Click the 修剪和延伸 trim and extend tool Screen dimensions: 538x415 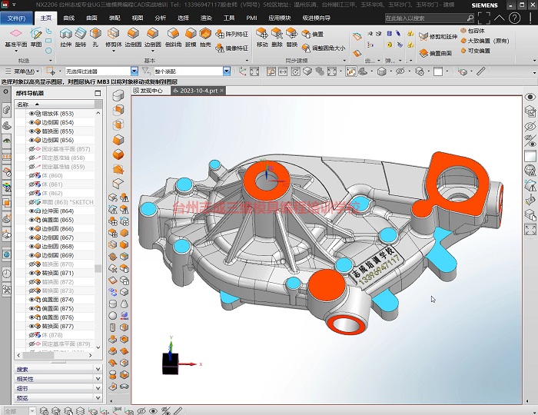pyautogui.click(x=439, y=36)
